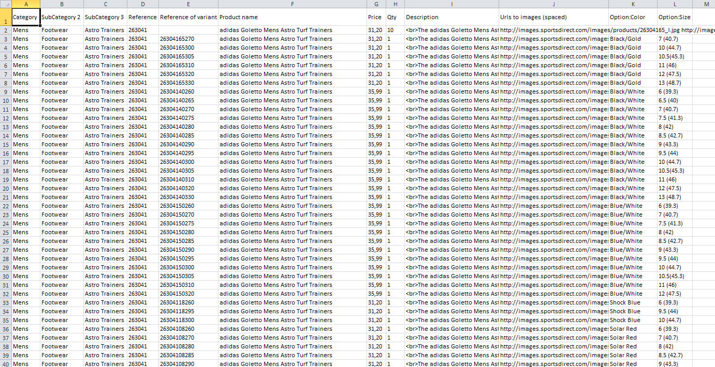The width and height of the screenshot is (715, 367).
Task: Select column M header
Action: tap(704, 4)
